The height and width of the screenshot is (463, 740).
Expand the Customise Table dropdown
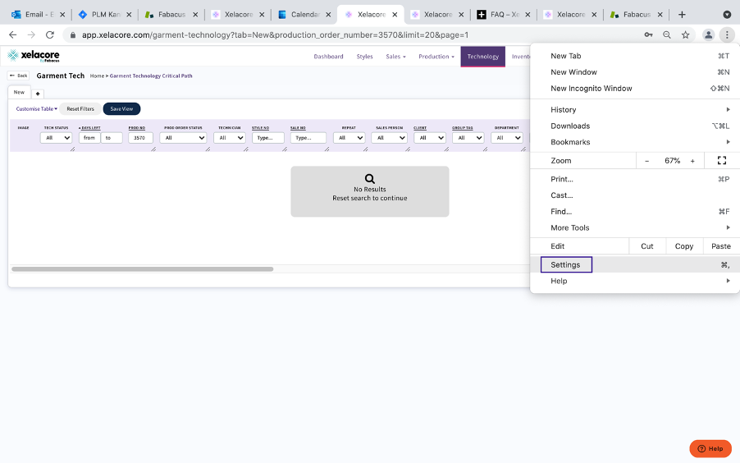pos(36,108)
